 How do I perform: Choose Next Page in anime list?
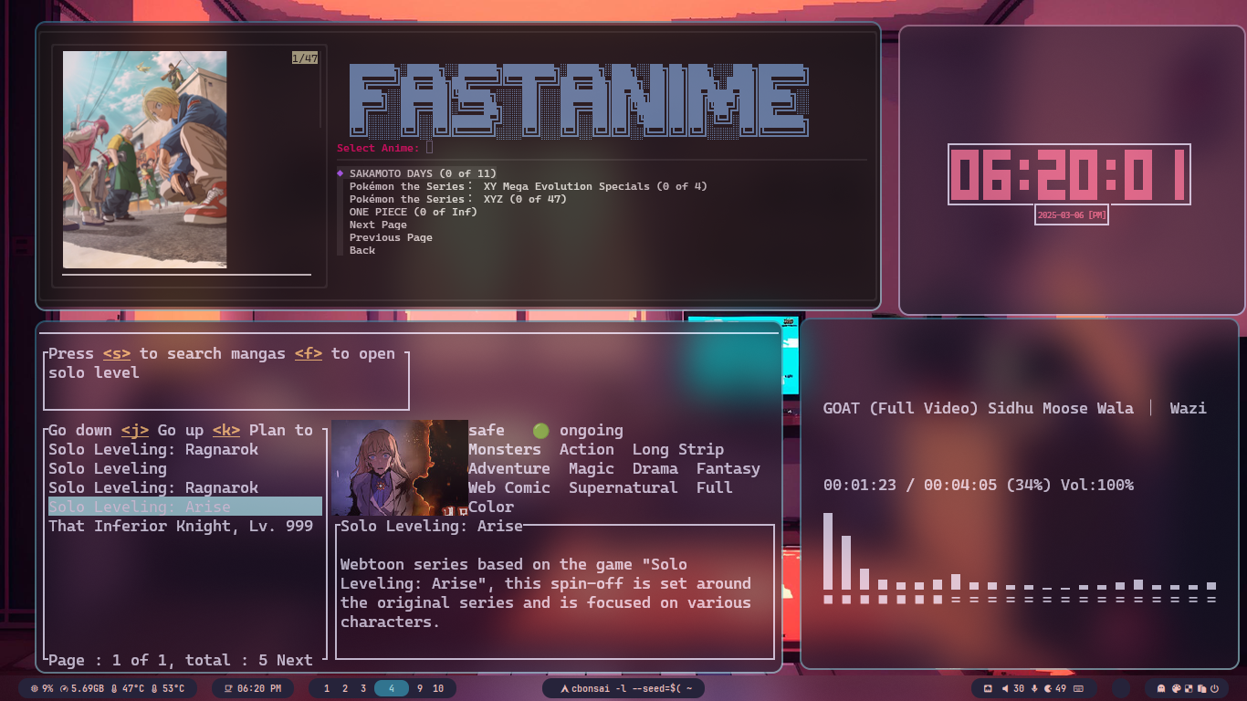(378, 225)
